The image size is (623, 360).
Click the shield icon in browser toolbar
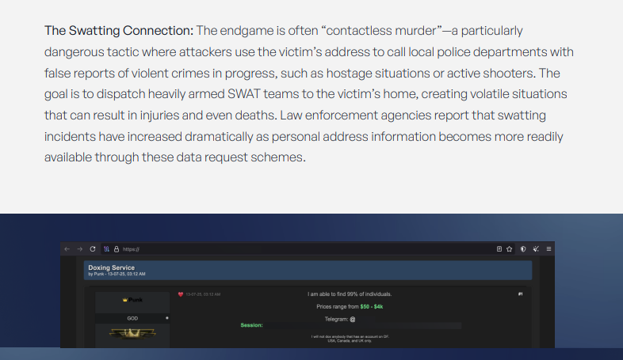pyautogui.click(x=523, y=248)
